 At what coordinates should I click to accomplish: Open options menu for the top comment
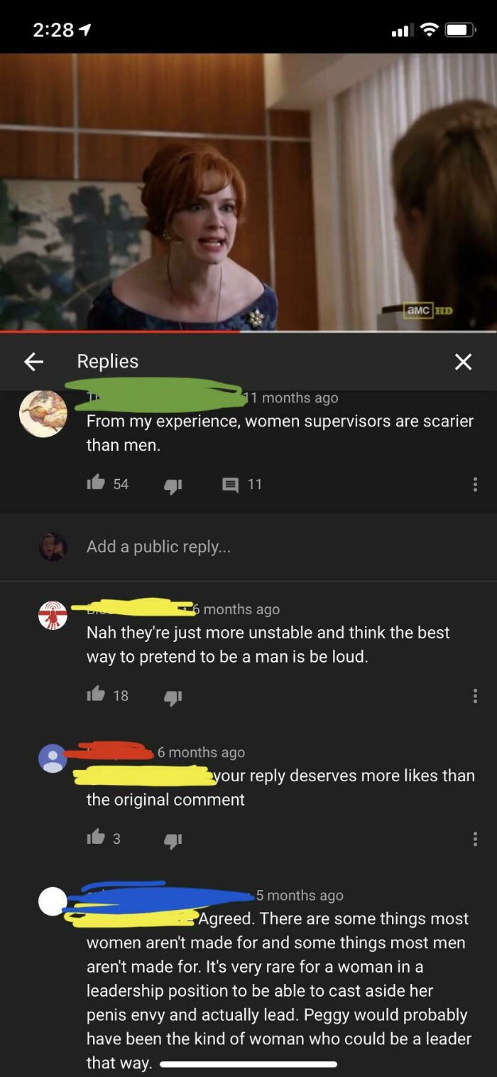tap(475, 484)
